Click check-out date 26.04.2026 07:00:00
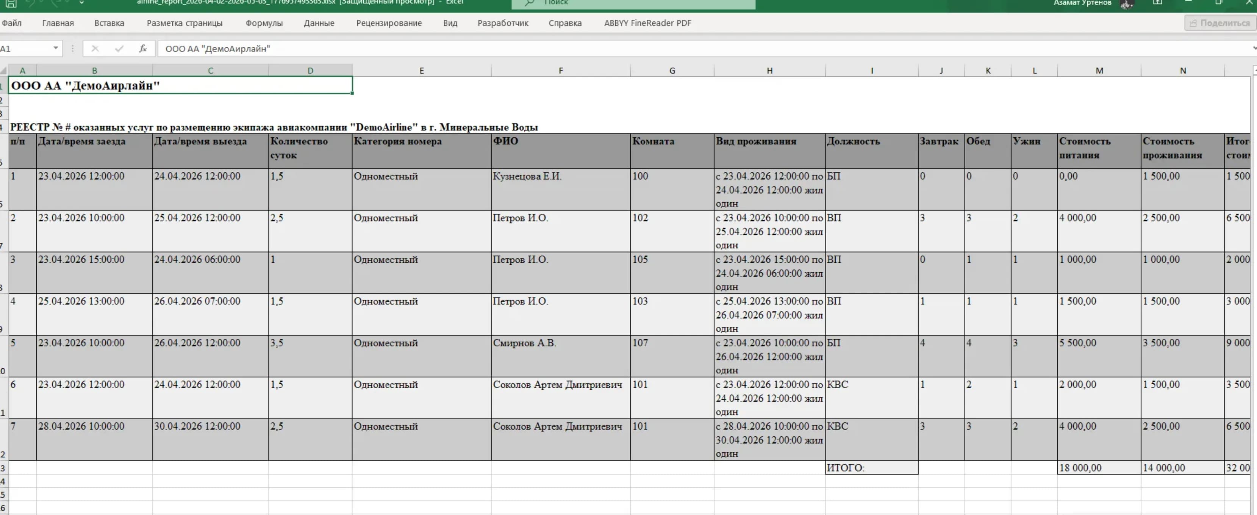 [x=210, y=314]
